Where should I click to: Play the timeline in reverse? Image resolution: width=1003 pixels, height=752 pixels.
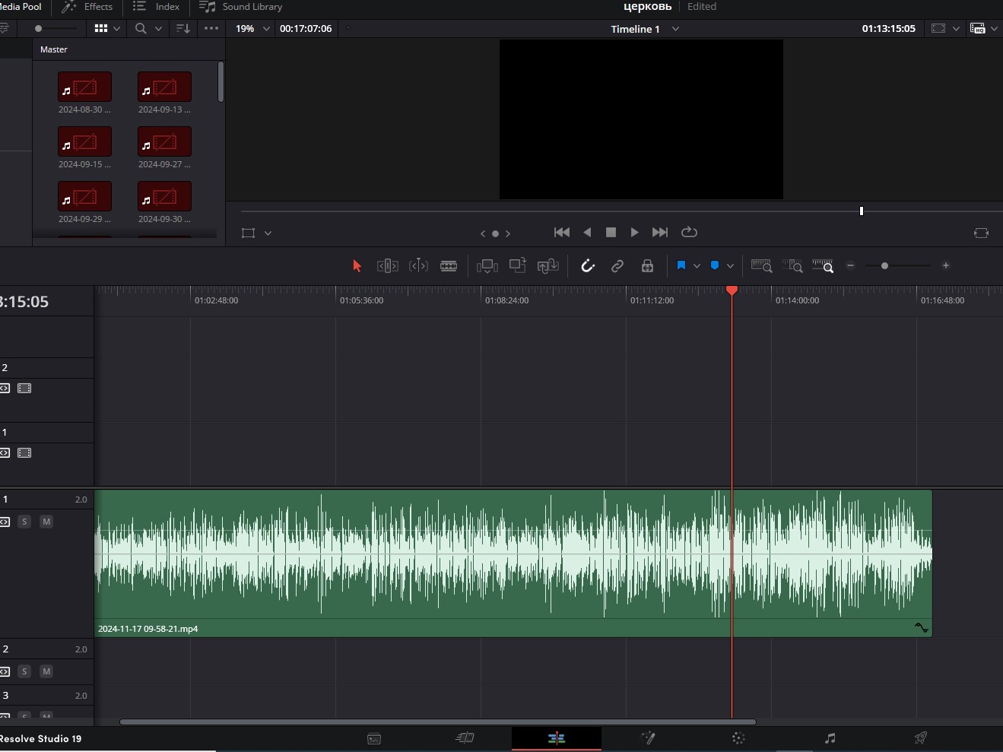pyautogui.click(x=587, y=232)
